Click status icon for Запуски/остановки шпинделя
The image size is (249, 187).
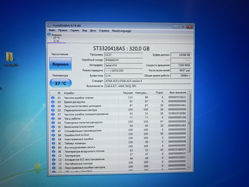coord(53,106)
